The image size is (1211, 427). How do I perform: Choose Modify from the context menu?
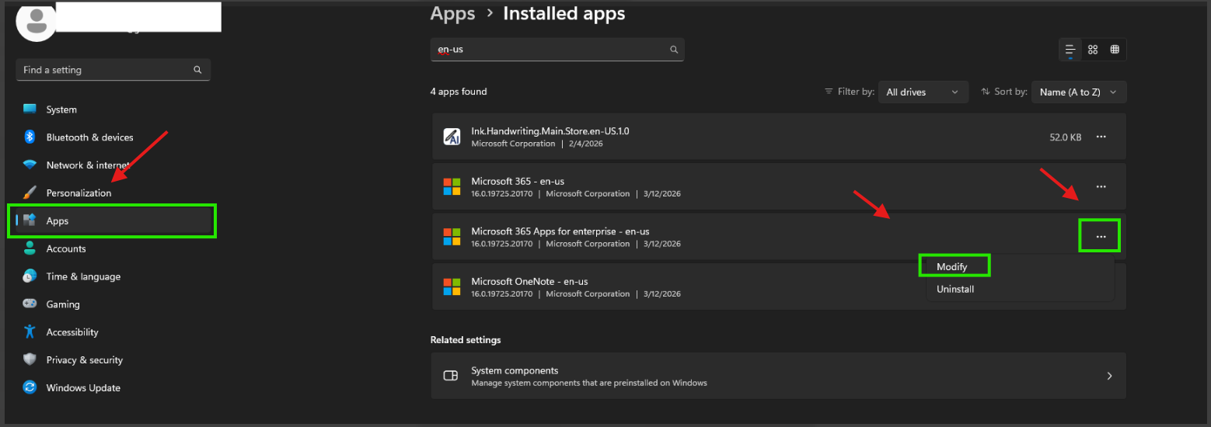953,266
